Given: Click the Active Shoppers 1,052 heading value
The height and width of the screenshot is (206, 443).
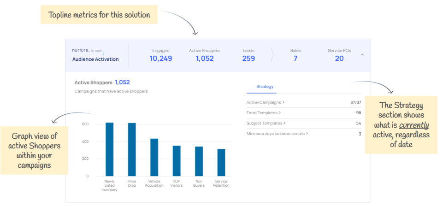Looking at the screenshot, I should [x=122, y=82].
